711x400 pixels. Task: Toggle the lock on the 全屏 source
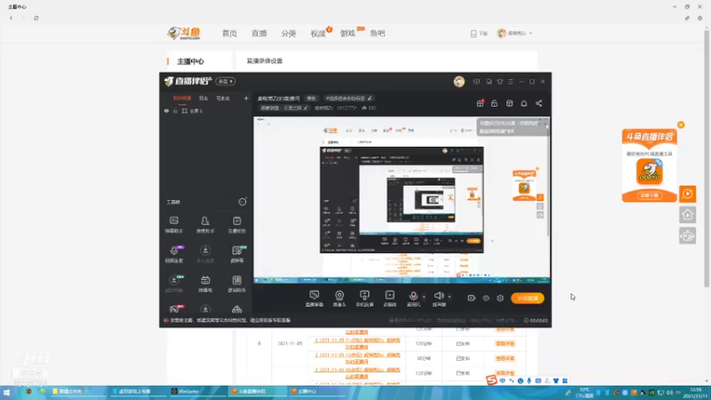coord(175,111)
